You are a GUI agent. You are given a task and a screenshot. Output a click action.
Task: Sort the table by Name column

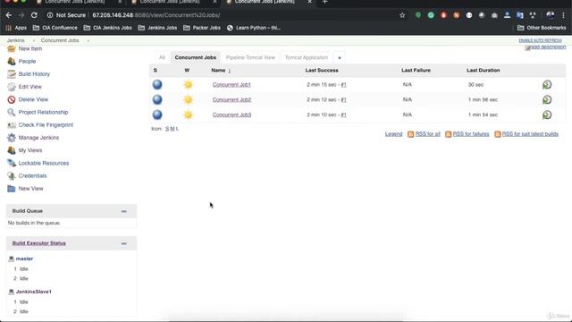tap(221, 70)
